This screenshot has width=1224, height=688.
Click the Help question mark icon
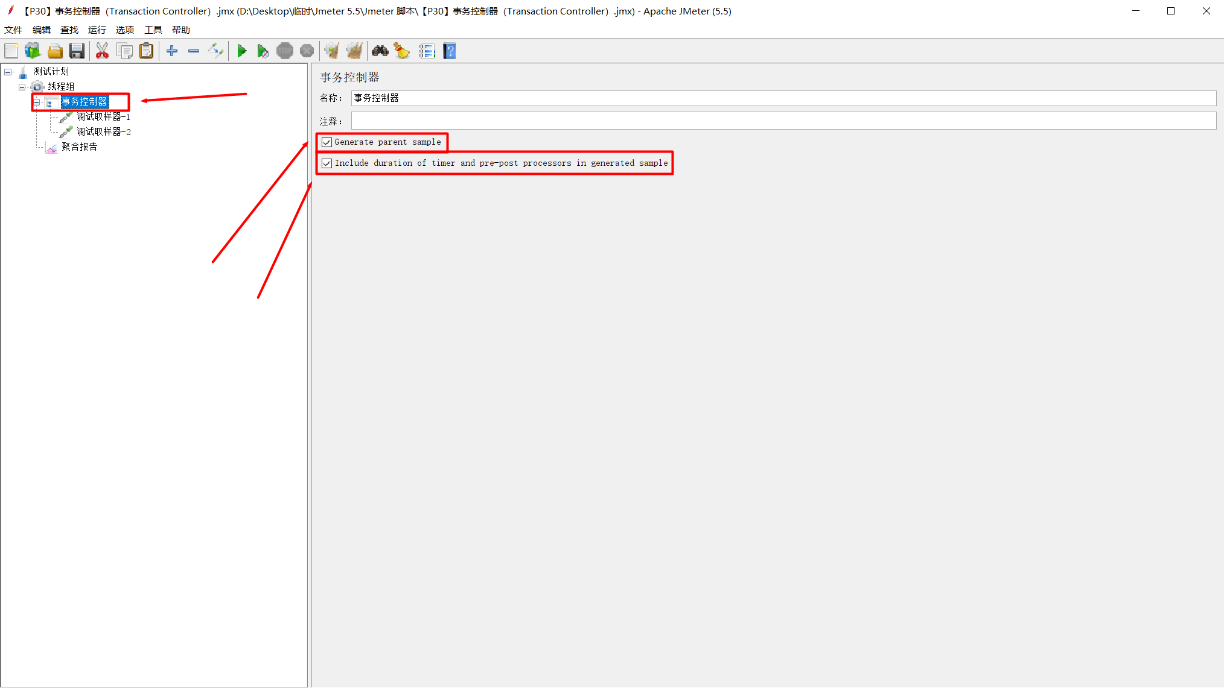[450, 51]
